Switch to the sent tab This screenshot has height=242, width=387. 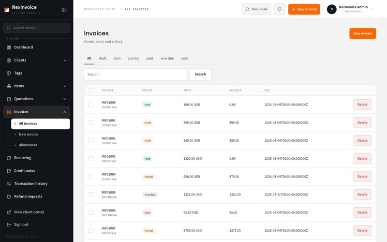[x=117, y=59]
